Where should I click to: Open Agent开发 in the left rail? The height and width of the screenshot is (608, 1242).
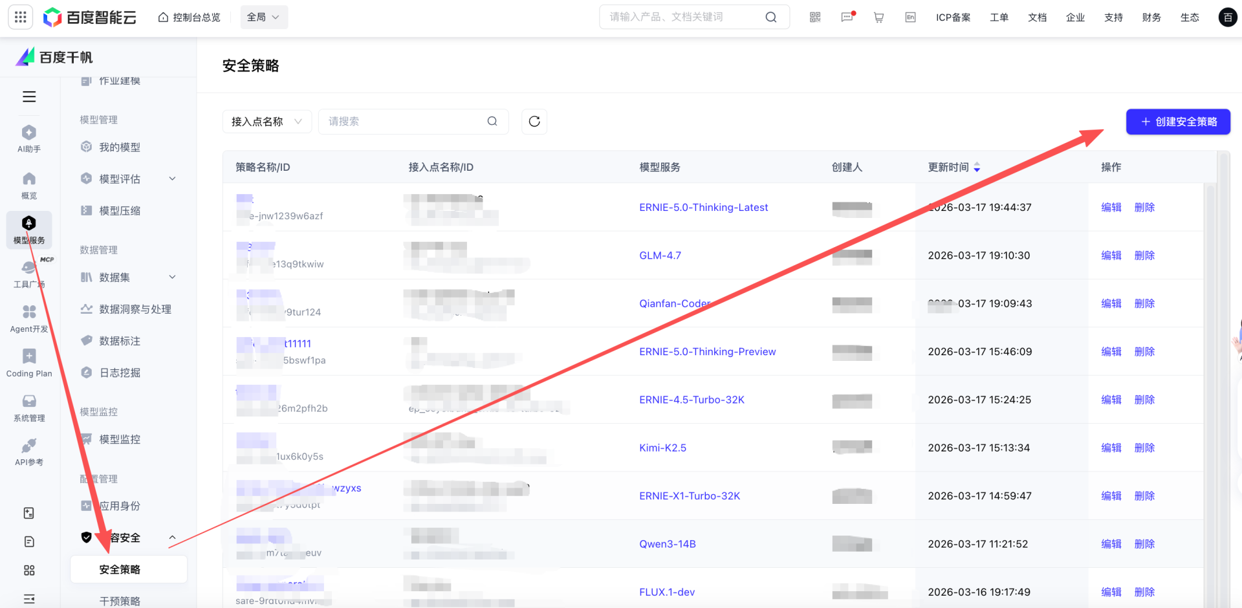[29, 319]
